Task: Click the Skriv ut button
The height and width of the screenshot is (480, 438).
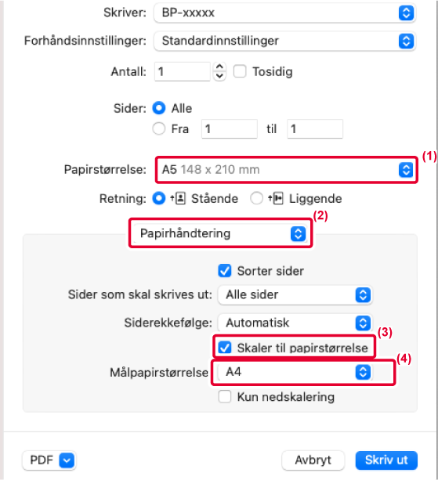Action: coord(386,460)
